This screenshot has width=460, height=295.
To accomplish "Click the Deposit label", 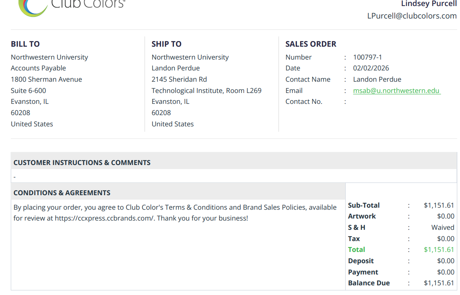I will coord(361,261).
